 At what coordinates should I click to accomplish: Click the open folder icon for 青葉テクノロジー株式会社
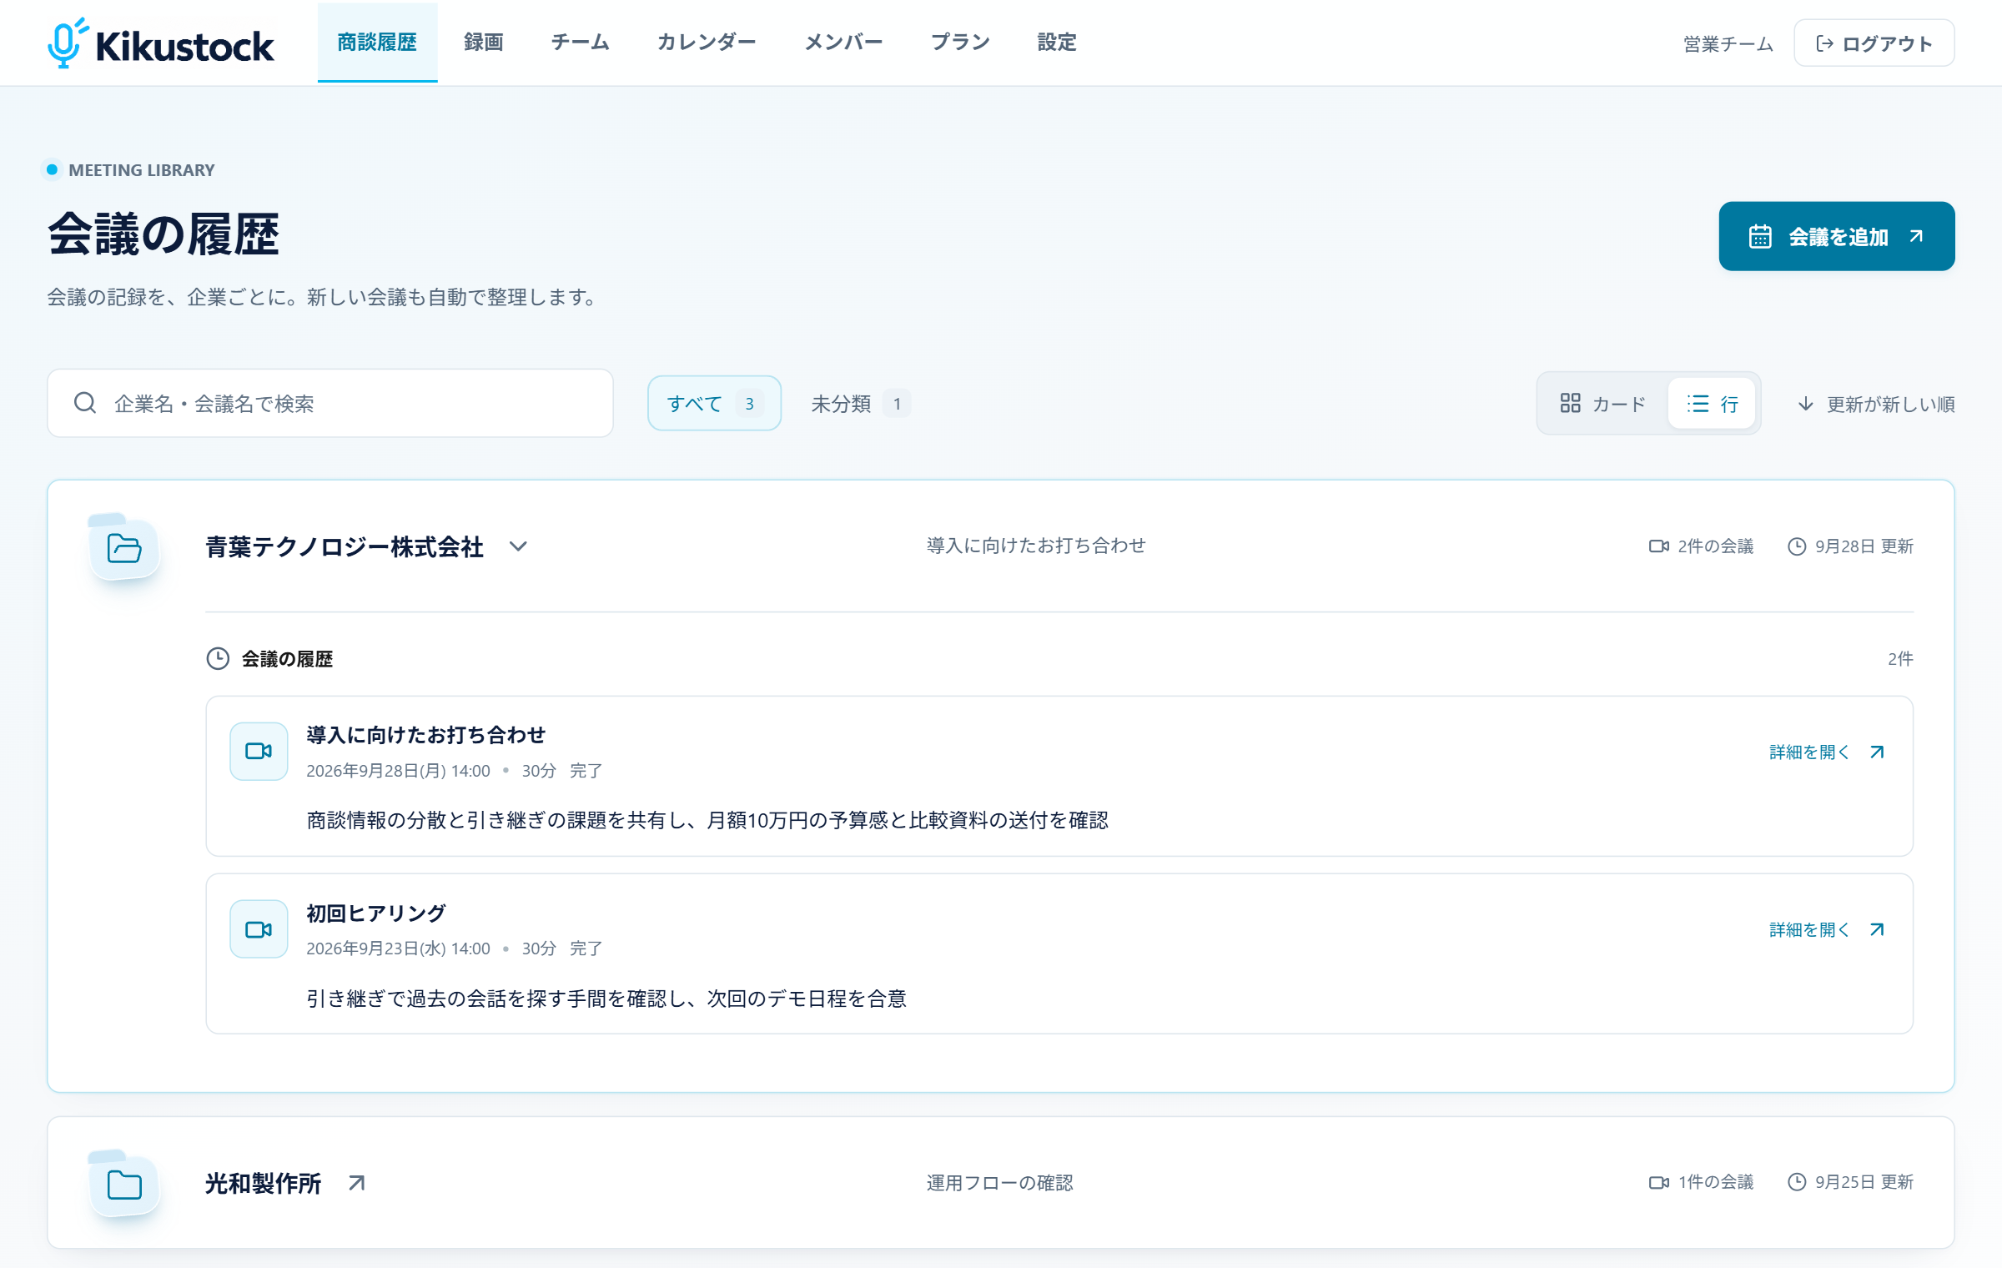[x=124, y=548]
